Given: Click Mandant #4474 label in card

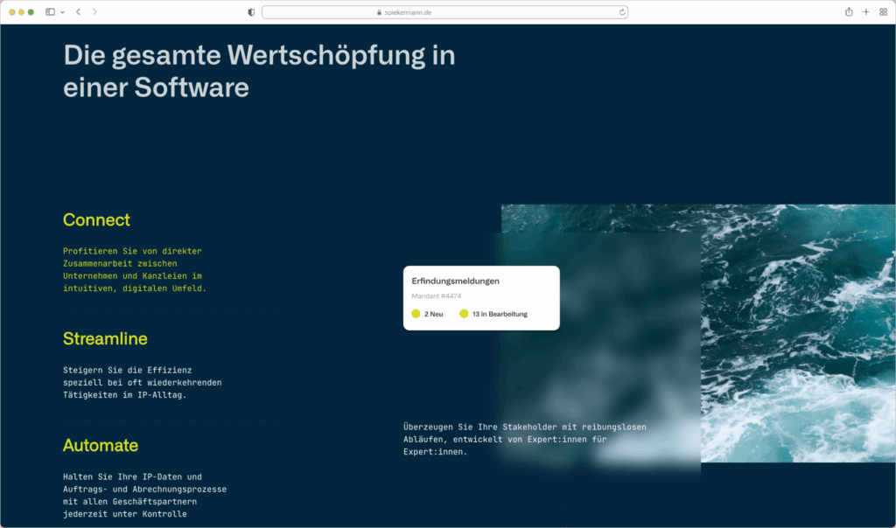Looking at the screenshot, I should pyautogui.click(x=436, y=296).
